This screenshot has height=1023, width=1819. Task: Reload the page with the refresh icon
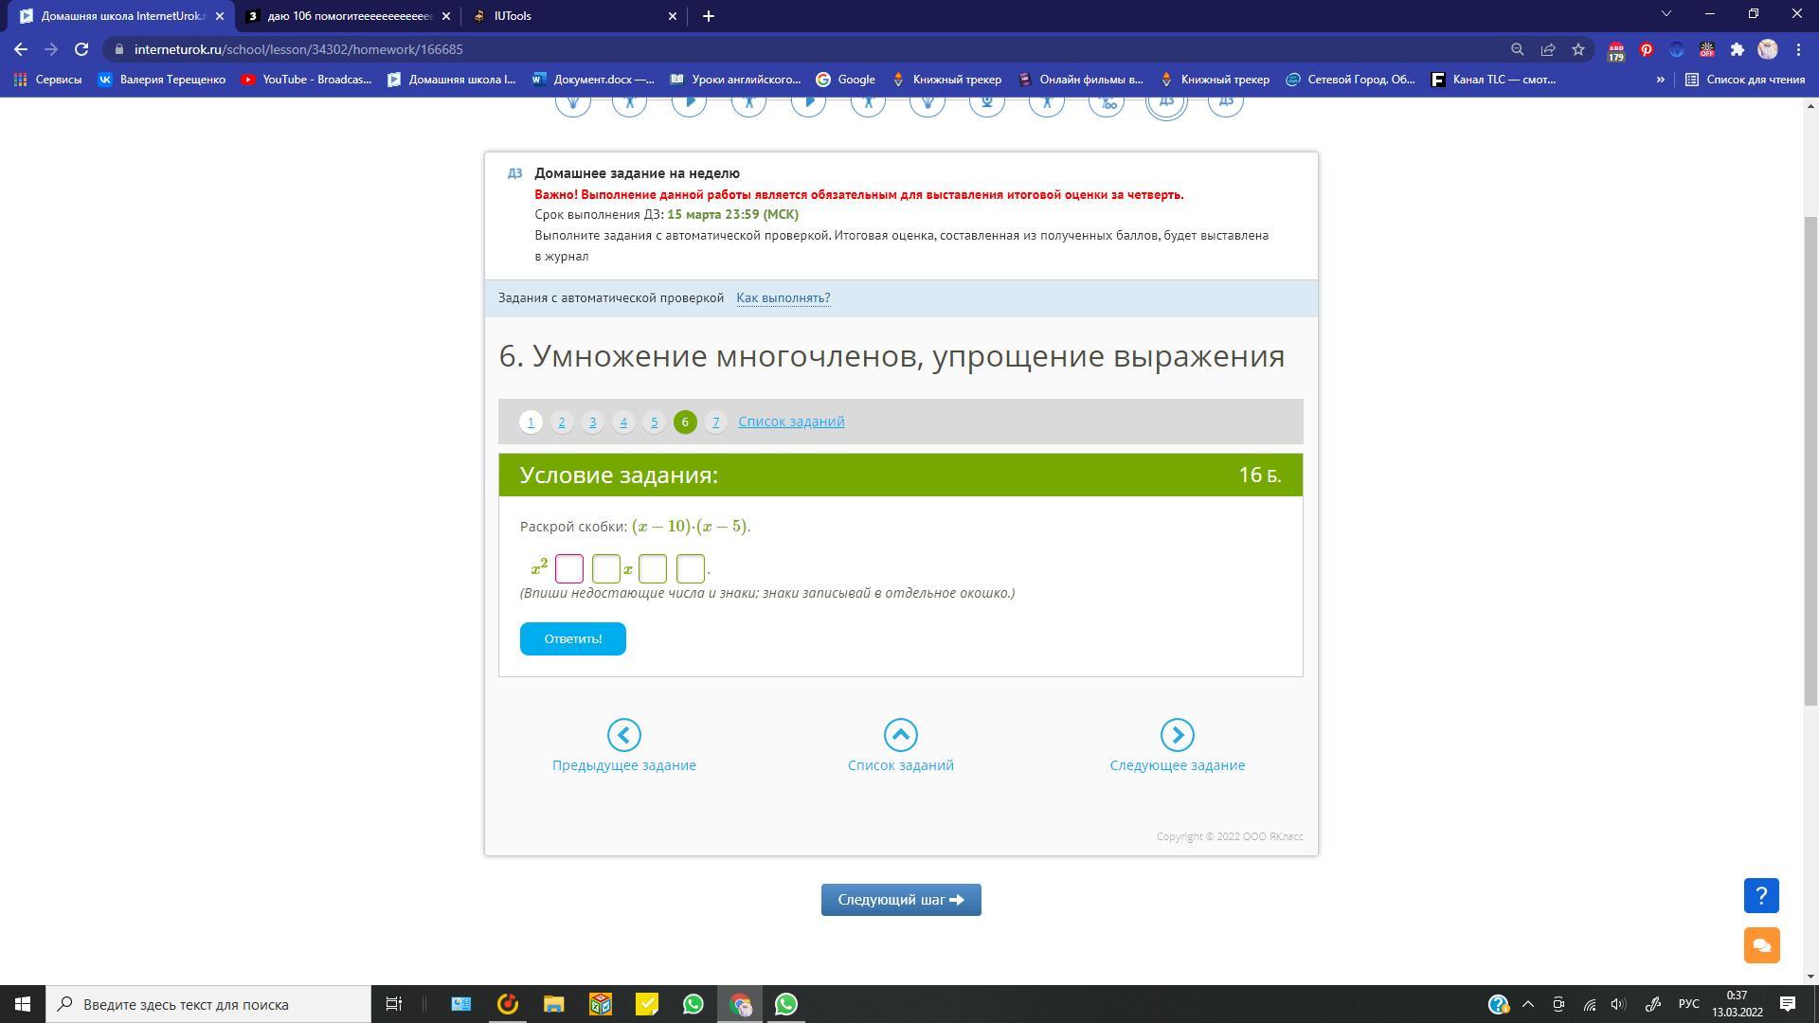click(x=81, y=49)
